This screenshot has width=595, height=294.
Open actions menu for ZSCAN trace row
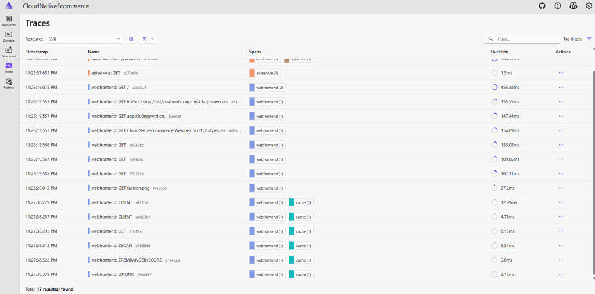[561, 245]
